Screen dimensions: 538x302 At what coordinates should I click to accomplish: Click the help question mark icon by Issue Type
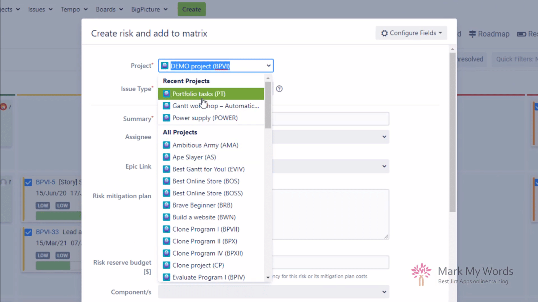(x=279, y=89)
